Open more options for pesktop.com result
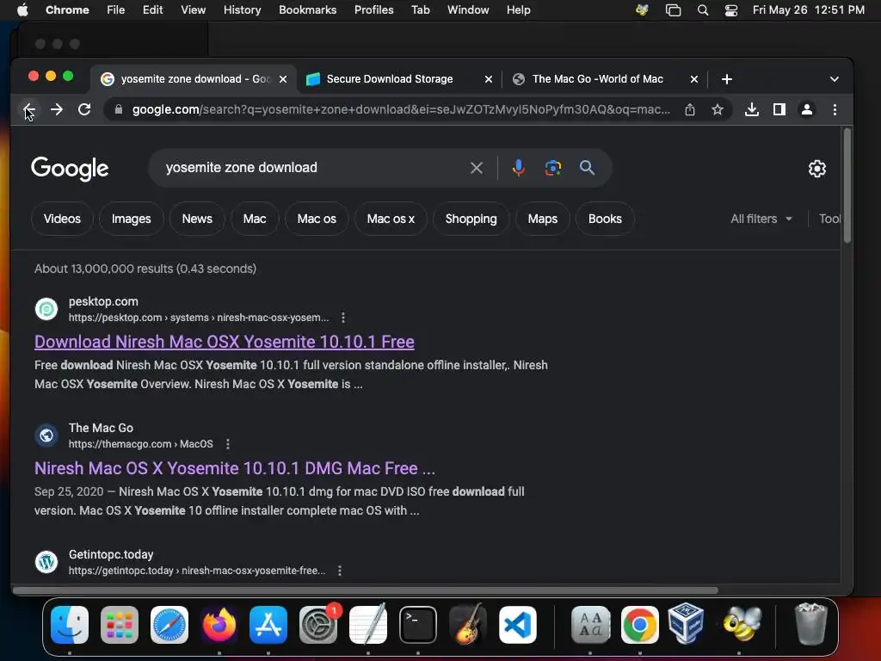 point(343,318)
